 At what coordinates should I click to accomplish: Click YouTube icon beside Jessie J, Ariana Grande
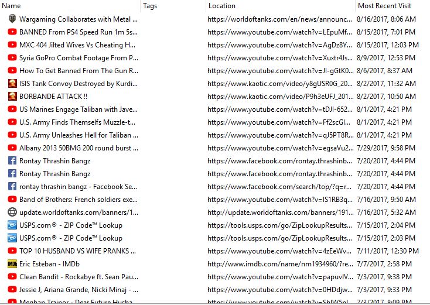[x=12, y=289]
